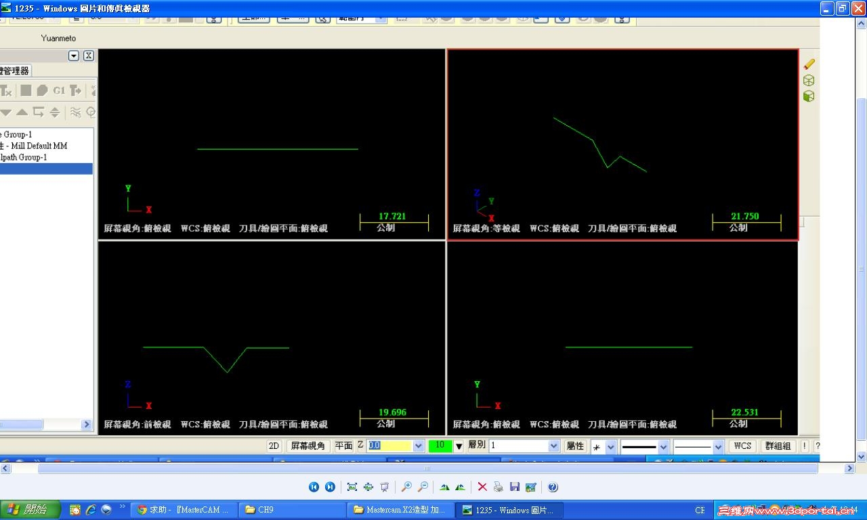Click the red X delete icon
This screenshot has height=520, width=867.
[482, 487]
